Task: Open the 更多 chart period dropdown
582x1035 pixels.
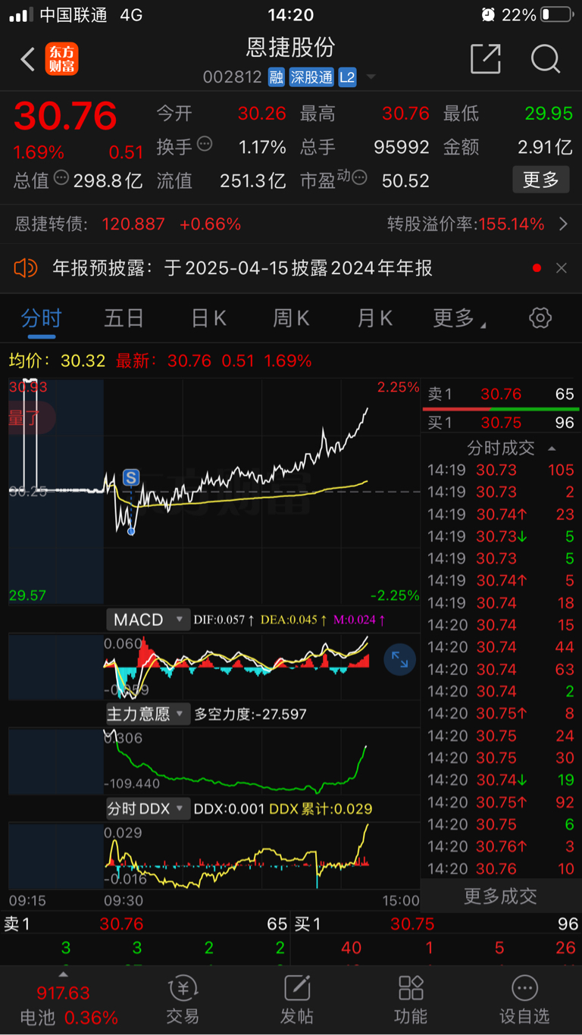Action: (x=459, y=318)
